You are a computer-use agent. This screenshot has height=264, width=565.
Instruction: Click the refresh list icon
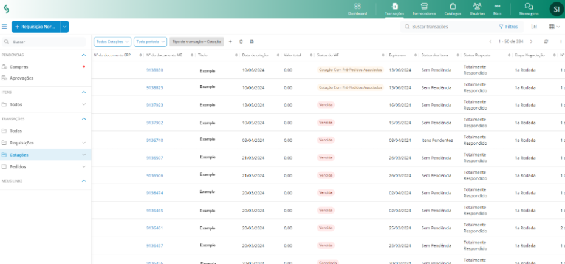(x=546, y=42)
